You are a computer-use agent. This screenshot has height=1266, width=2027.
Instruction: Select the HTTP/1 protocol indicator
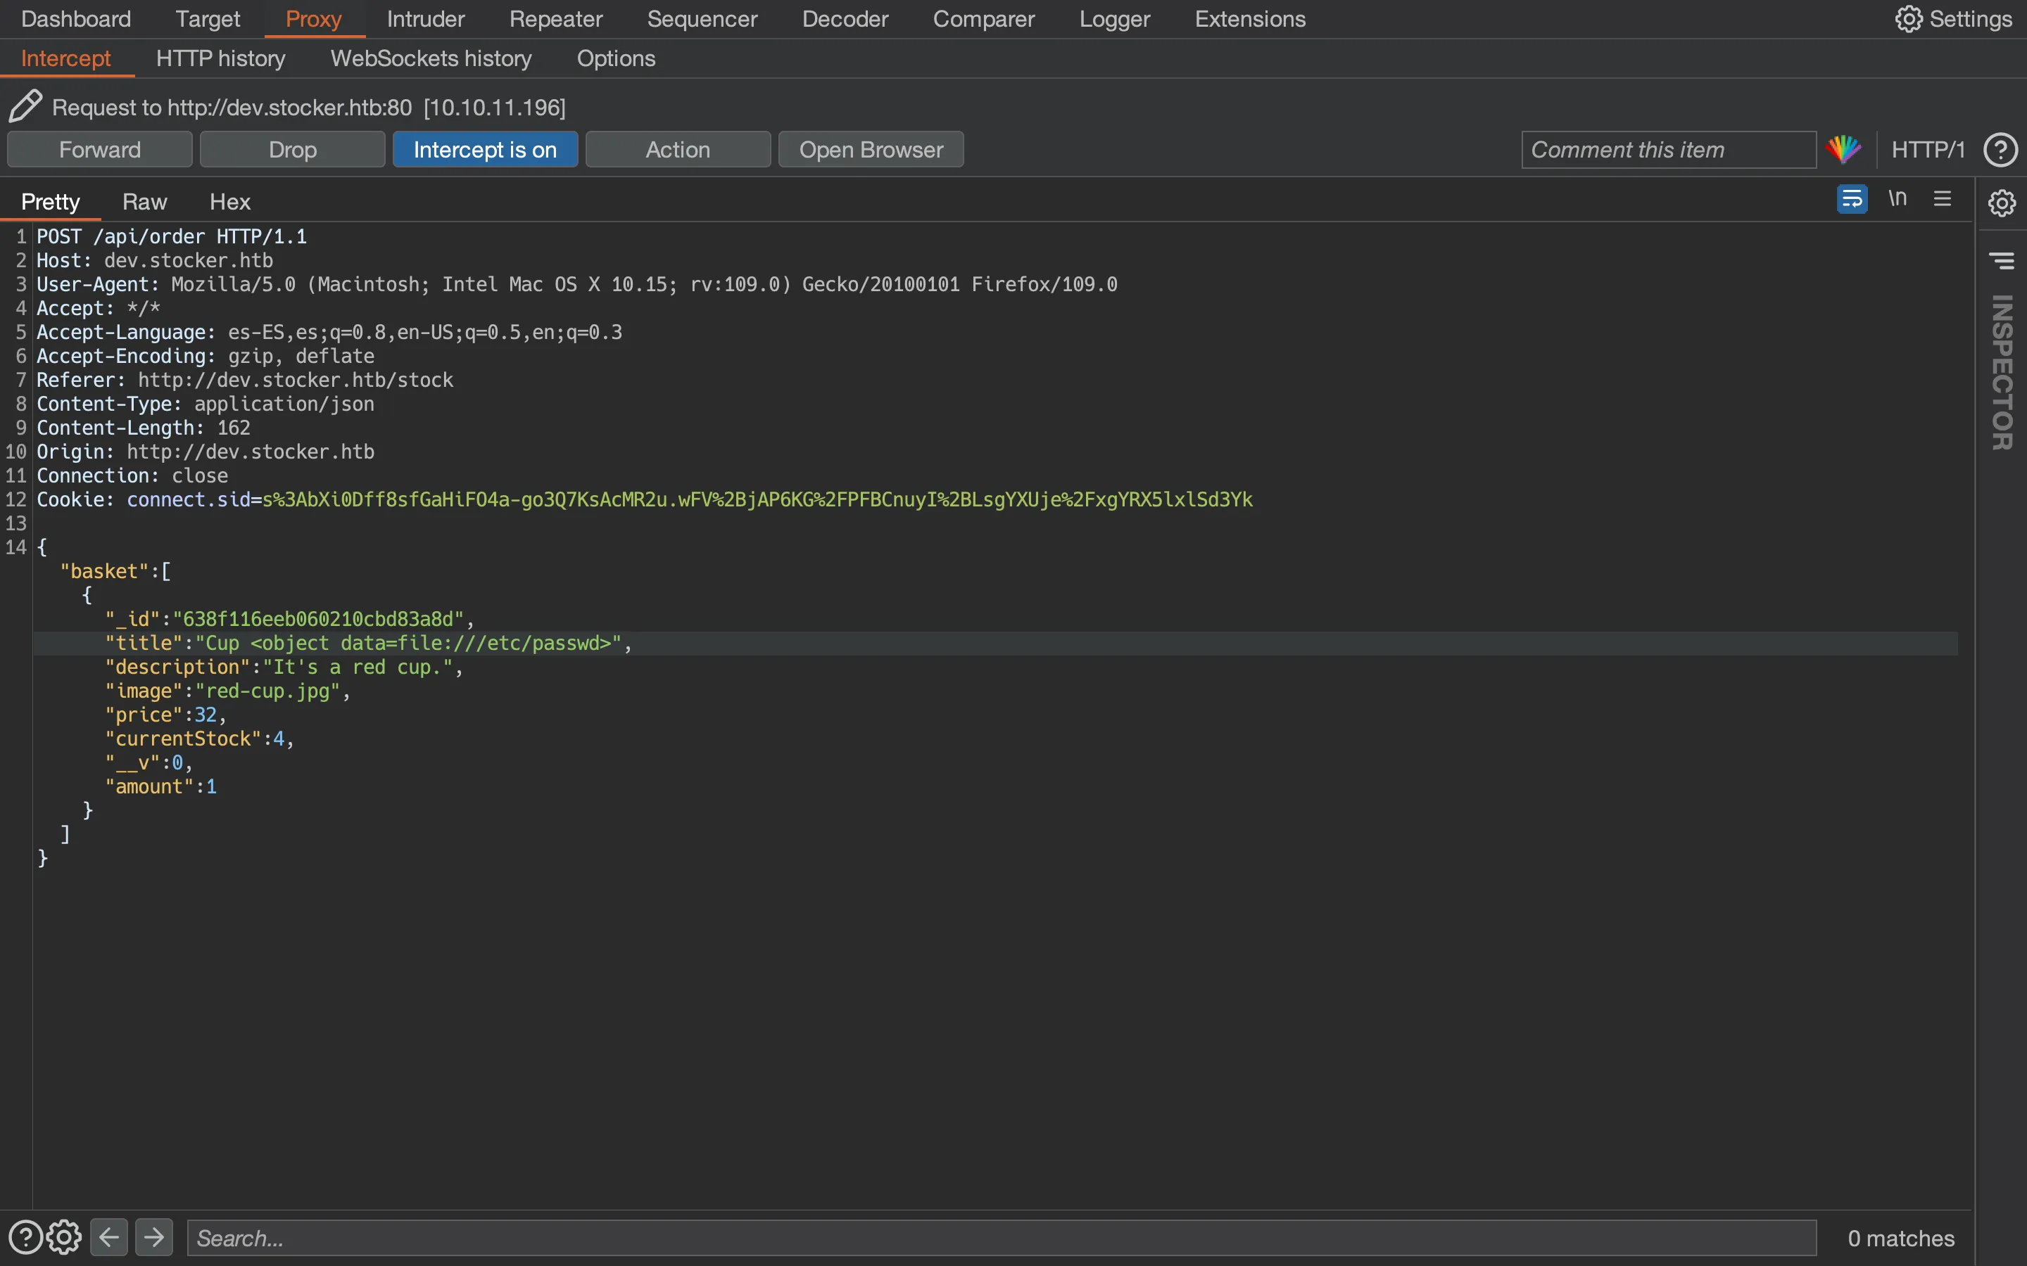(x=1927, y=149)
